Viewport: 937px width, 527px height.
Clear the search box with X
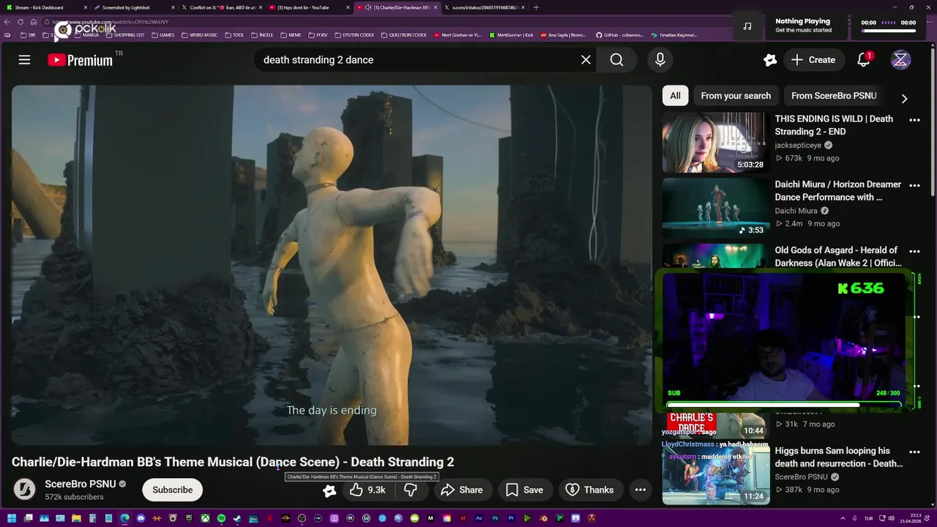[586, 60]
